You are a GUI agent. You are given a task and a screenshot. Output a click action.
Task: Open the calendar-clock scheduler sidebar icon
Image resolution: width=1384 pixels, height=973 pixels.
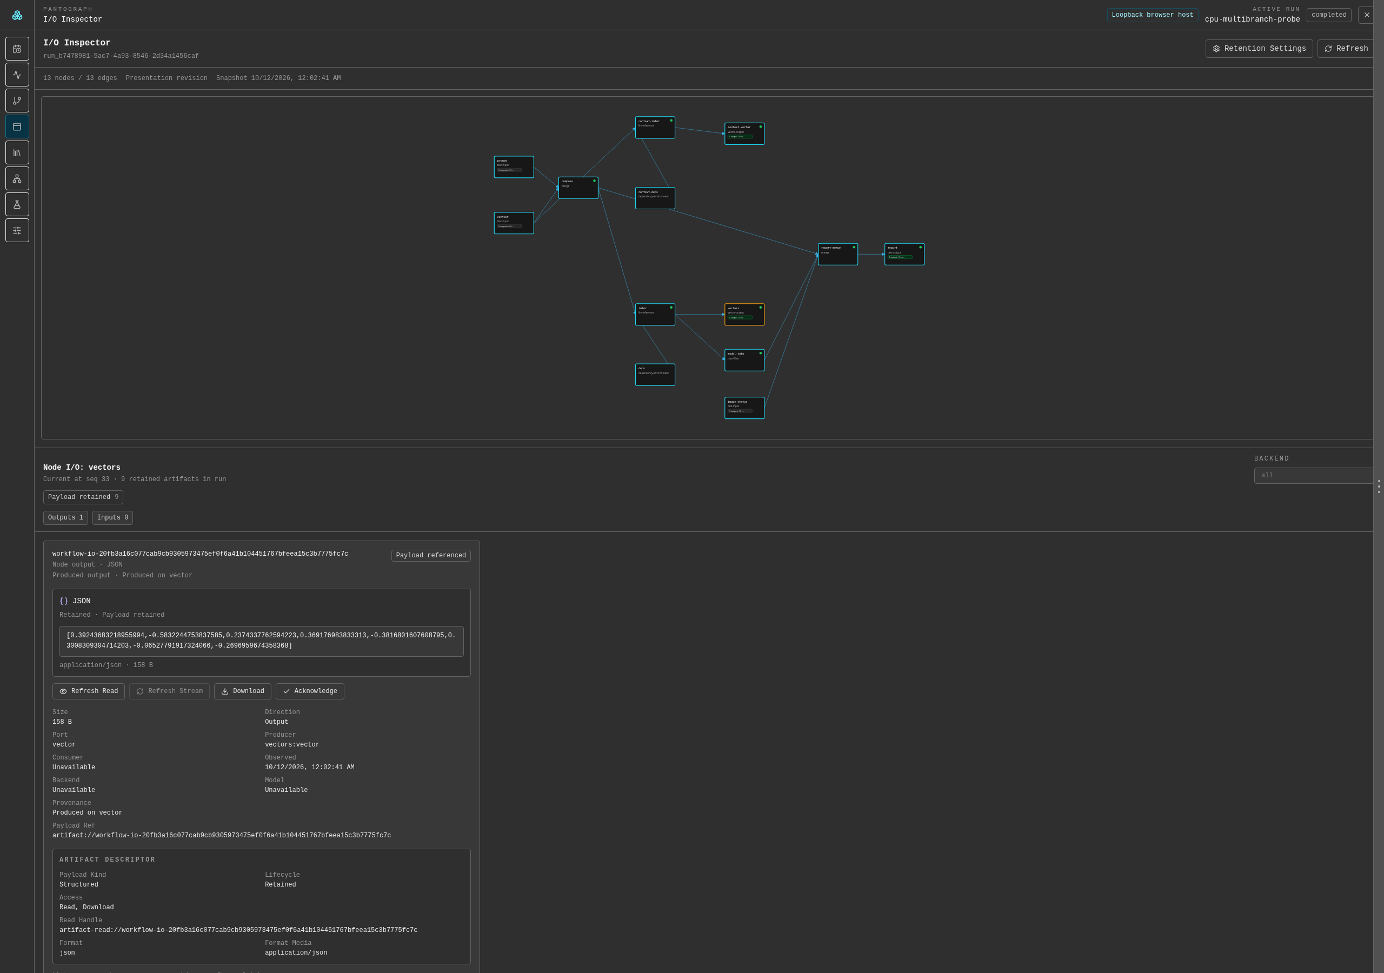17,49
